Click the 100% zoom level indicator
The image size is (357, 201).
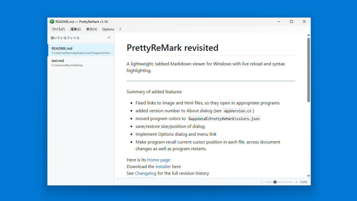303,182
